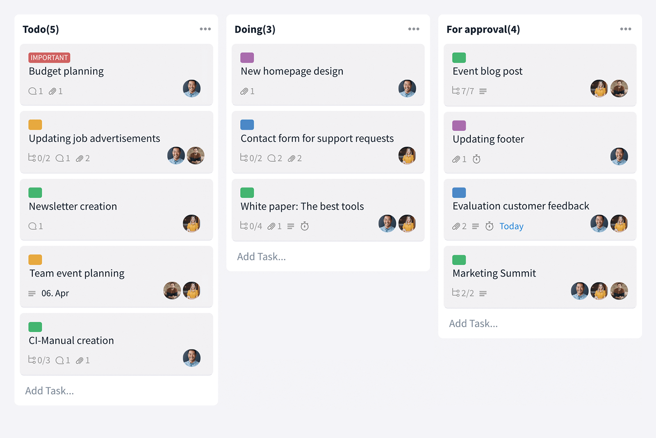Open the For approval column options menu

tap(626, 29)
